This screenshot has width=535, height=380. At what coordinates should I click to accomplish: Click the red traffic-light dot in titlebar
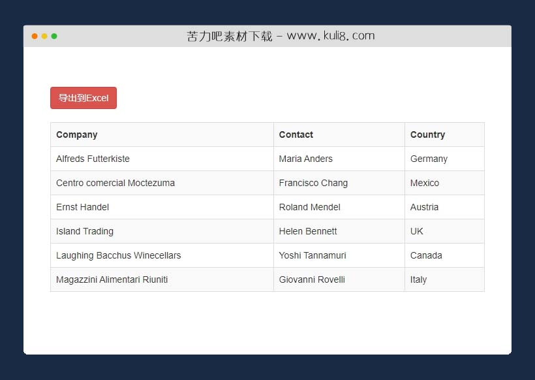coord(35,37)
